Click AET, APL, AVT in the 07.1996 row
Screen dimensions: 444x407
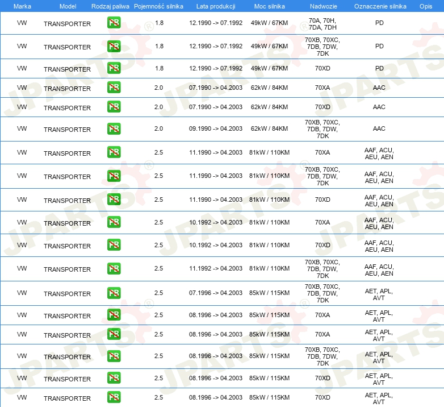[x=379, y=294]
